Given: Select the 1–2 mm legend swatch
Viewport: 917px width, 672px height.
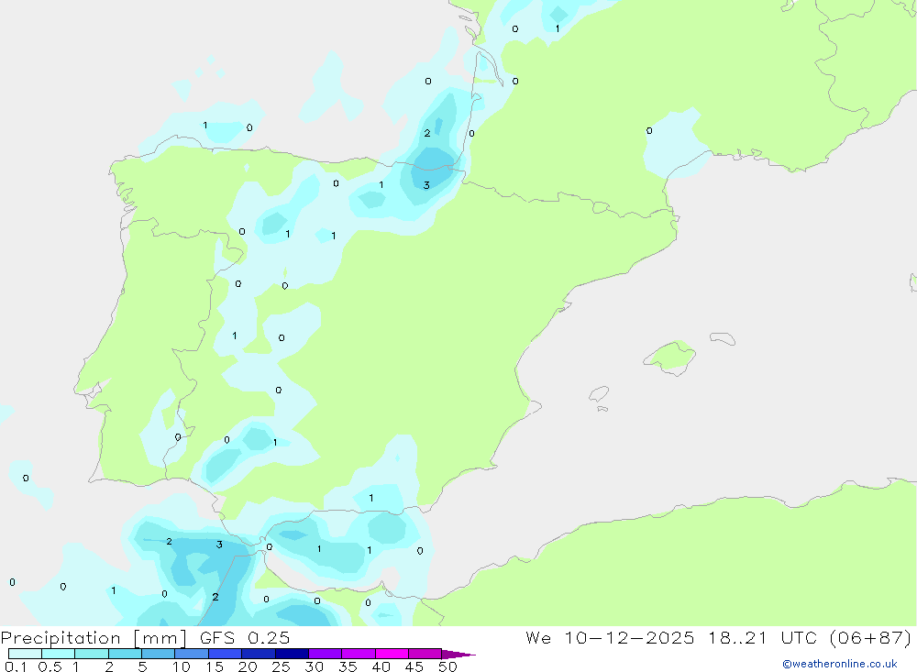Looking at the screenshot, I should (x=92, y=654).
